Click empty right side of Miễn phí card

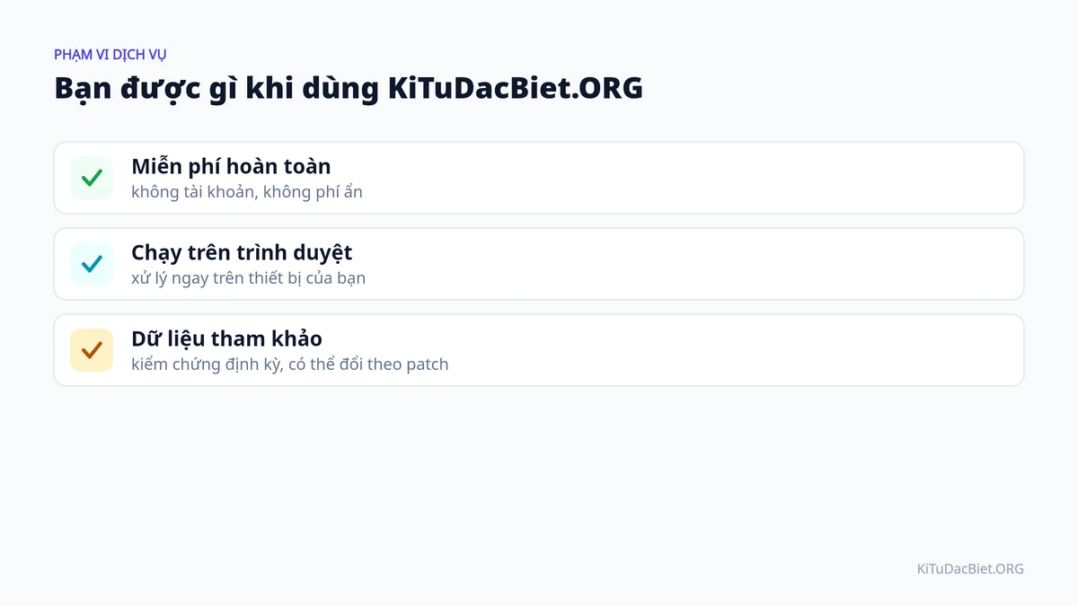[x=719, y=178]
